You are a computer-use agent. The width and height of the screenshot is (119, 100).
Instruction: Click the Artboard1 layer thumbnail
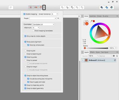[x=86, y=60]
